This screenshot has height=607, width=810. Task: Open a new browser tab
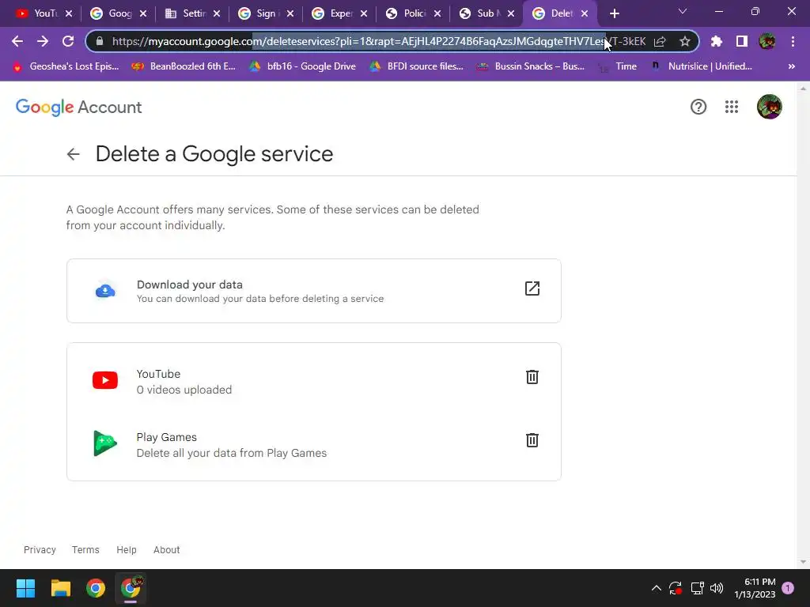(614, 13)
